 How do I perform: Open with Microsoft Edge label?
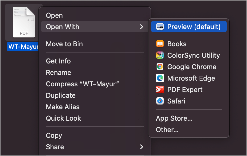point(191,78)
